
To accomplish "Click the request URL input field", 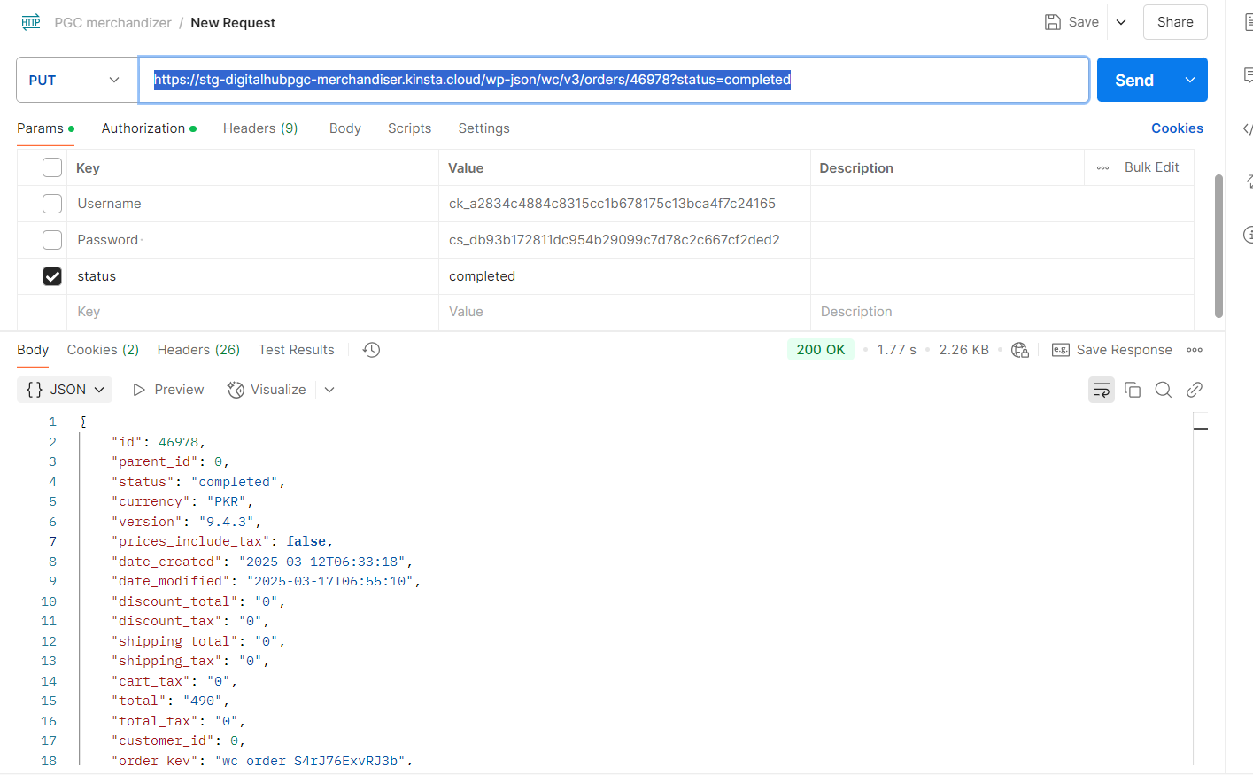I will (x=614, y=80).
